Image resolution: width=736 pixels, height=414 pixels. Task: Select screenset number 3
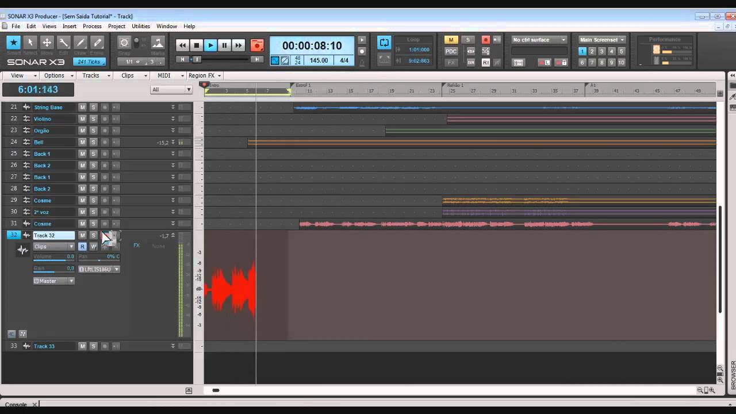point(601,51)
